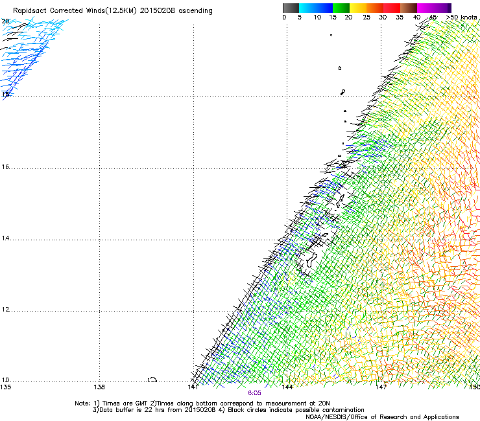Click the word 'ascending' in the title
The image size is (480, 421).
pyautogui.click(x=195, y=11)
